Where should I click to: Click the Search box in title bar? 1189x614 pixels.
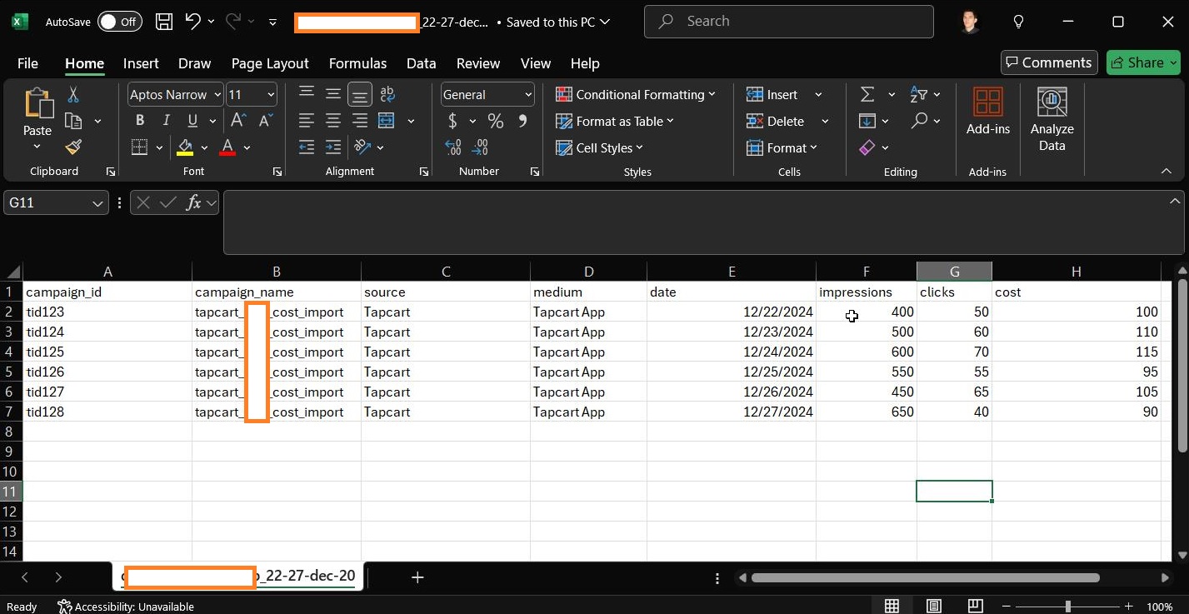pos(788,22)
